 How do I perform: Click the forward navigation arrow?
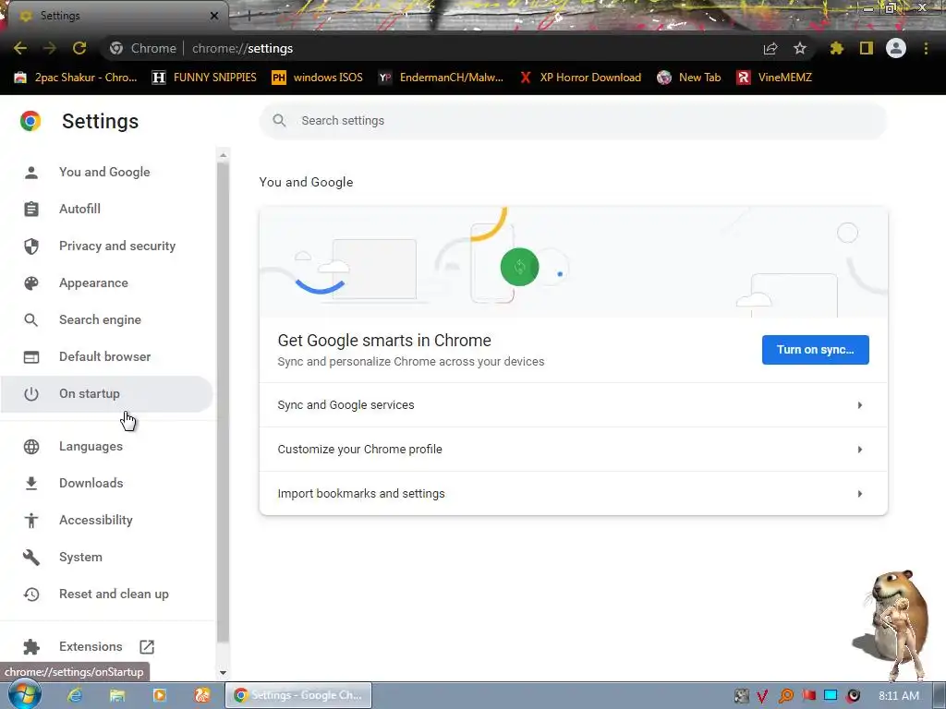pyautogui.click(x=50, y=48)
